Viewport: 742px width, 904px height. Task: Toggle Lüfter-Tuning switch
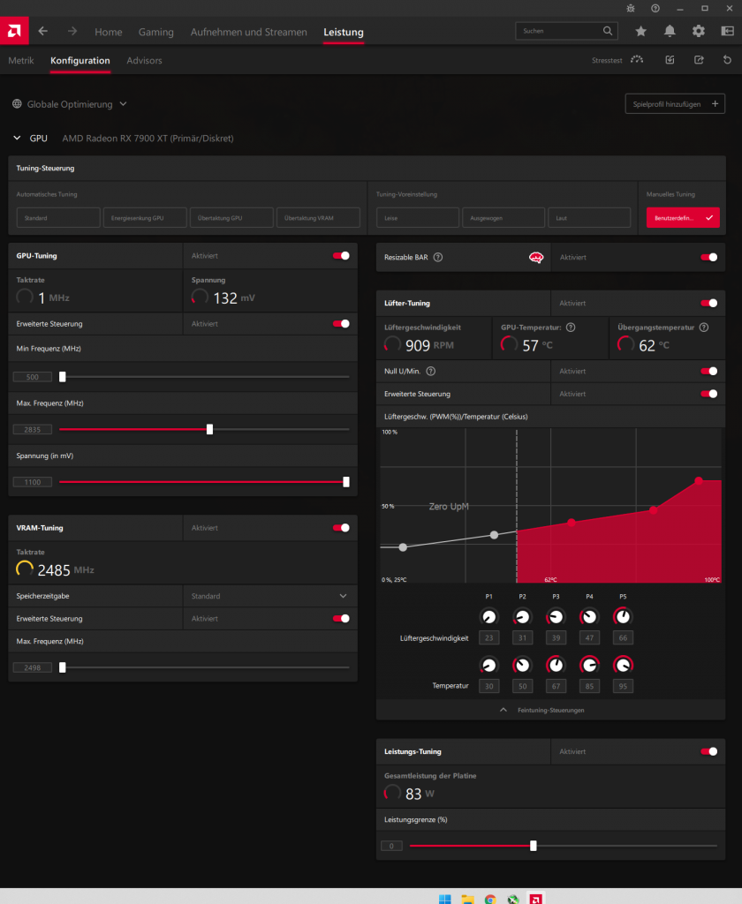[x=709, y=303]
